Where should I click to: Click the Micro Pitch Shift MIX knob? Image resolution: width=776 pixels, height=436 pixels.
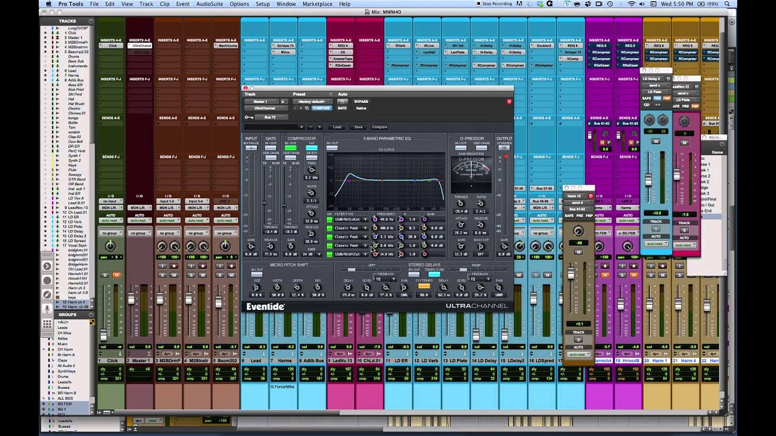tap(318, 288)
